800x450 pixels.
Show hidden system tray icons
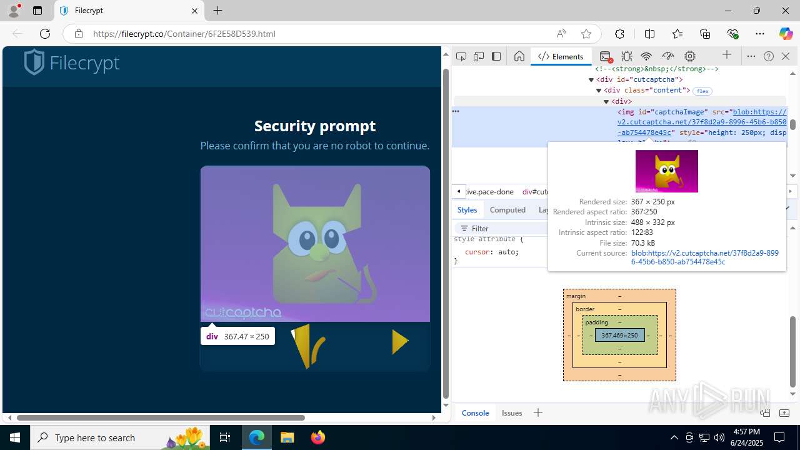click(674, 437)
